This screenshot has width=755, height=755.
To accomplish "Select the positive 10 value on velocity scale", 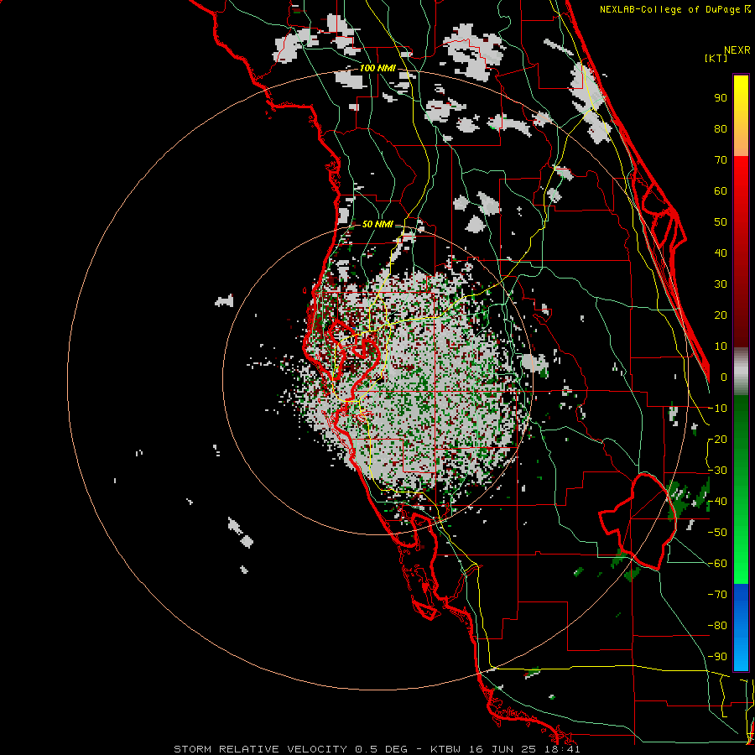I will click(721, 346).
